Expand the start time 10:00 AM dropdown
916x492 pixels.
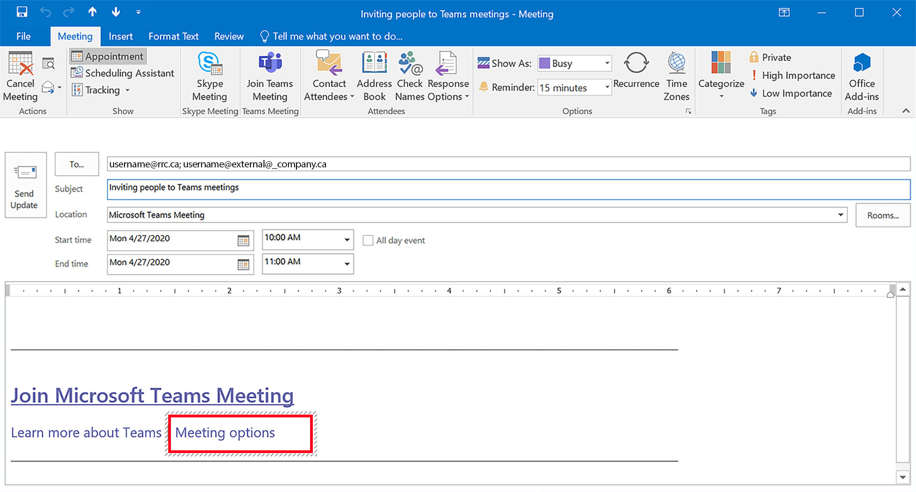347,240
